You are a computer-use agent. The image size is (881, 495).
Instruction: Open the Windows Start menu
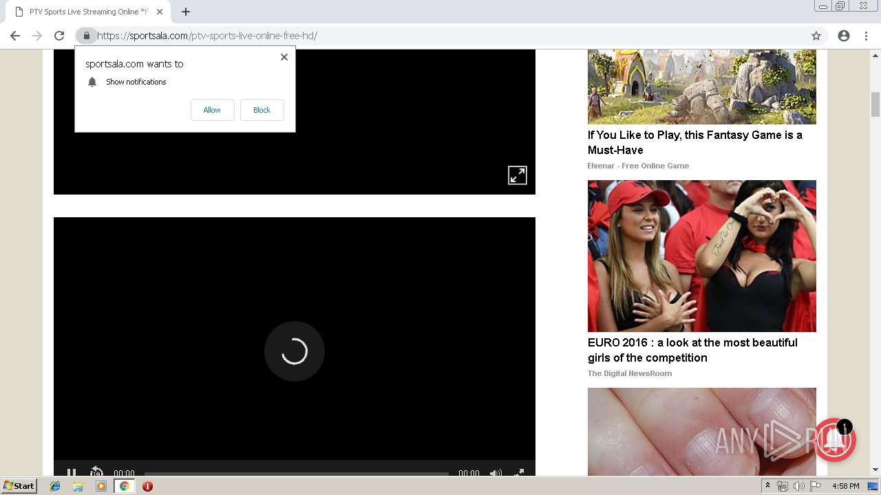coord(19,486)
